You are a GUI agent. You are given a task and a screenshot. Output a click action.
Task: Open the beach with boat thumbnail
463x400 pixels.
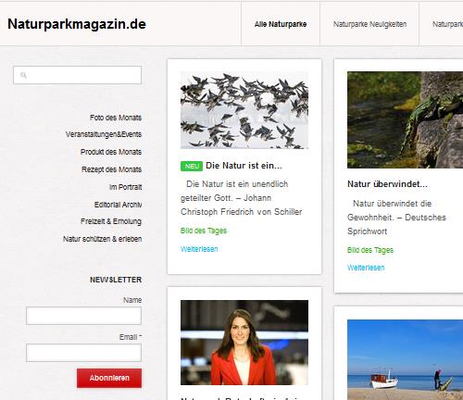tap(405, 359)
